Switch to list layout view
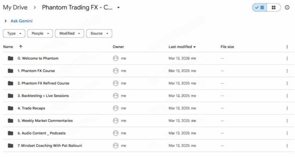 click(260, 7)
